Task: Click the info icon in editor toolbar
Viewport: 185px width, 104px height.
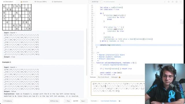Action: pos(164,2)
